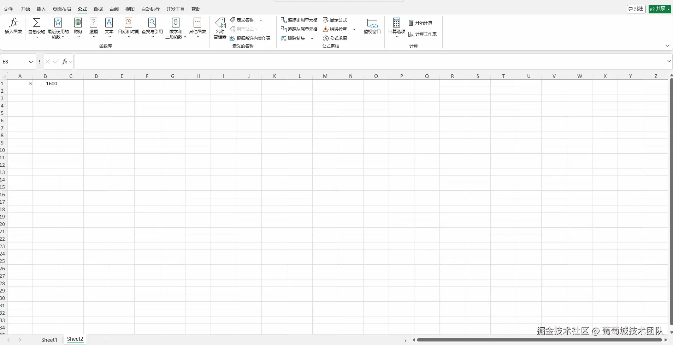The image size is (673, 345).
Task: Open 最近使用的函数 recently used functions
Action: click(x=58, y=28)
